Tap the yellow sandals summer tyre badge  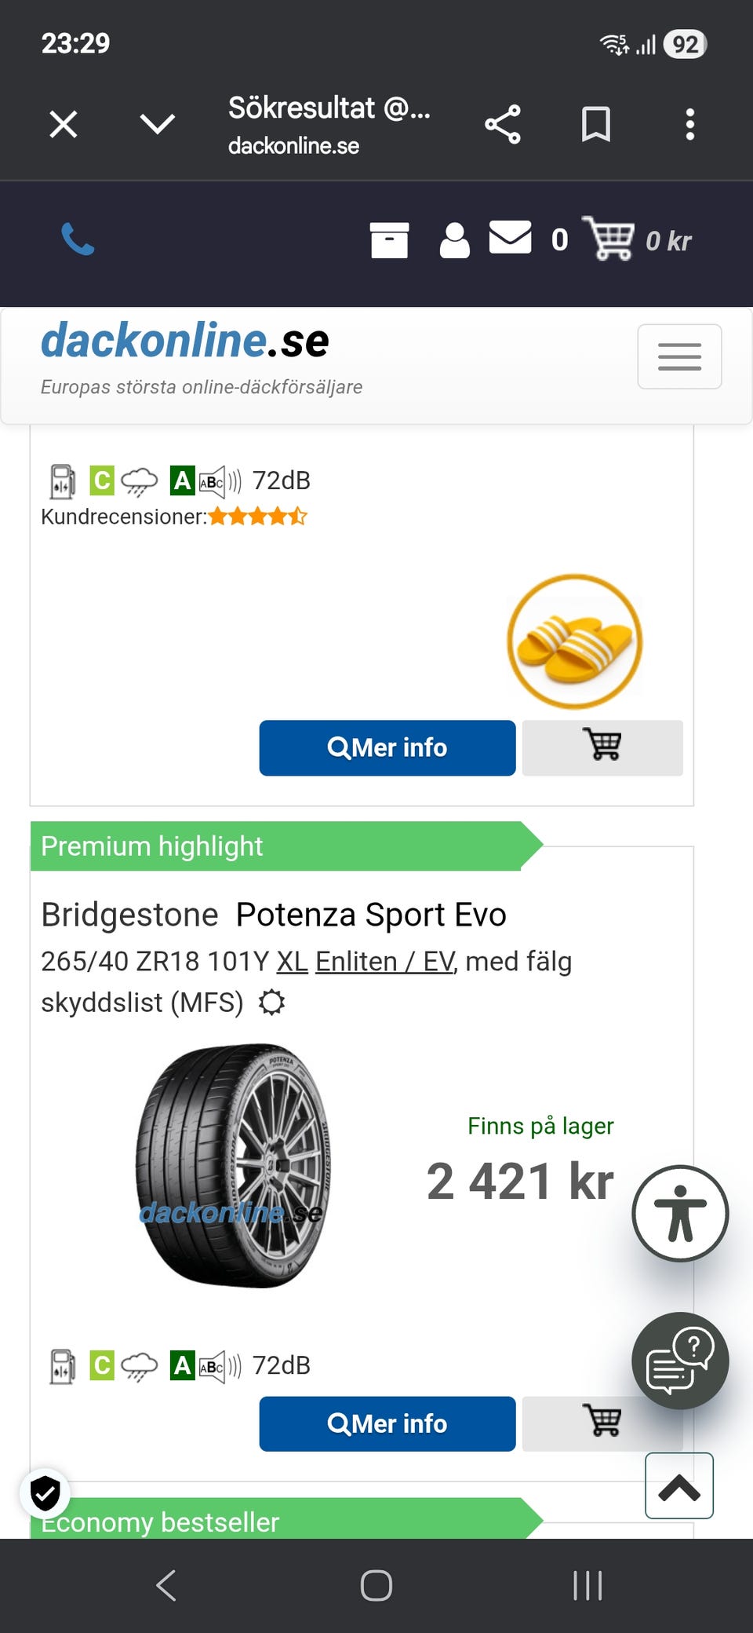575,641
